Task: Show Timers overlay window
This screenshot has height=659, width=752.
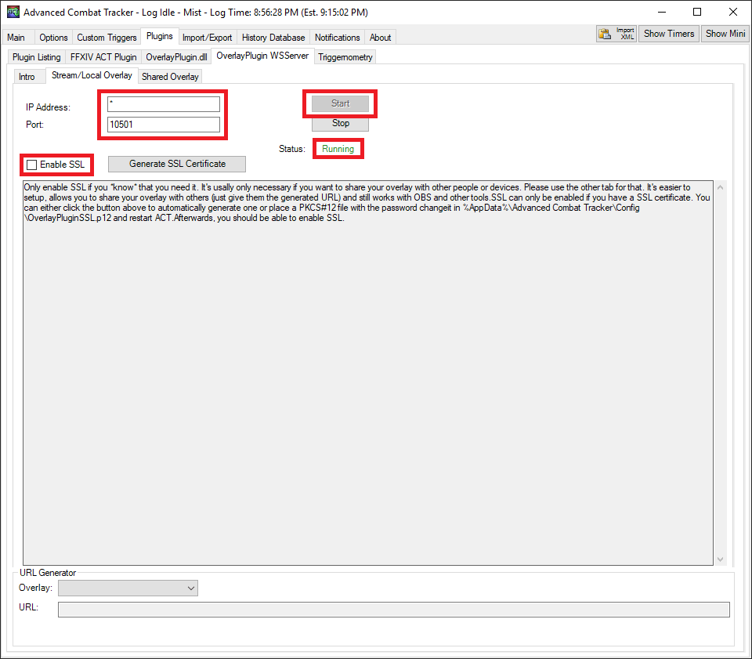Action: pyautogui.click(x=668, y=33)
